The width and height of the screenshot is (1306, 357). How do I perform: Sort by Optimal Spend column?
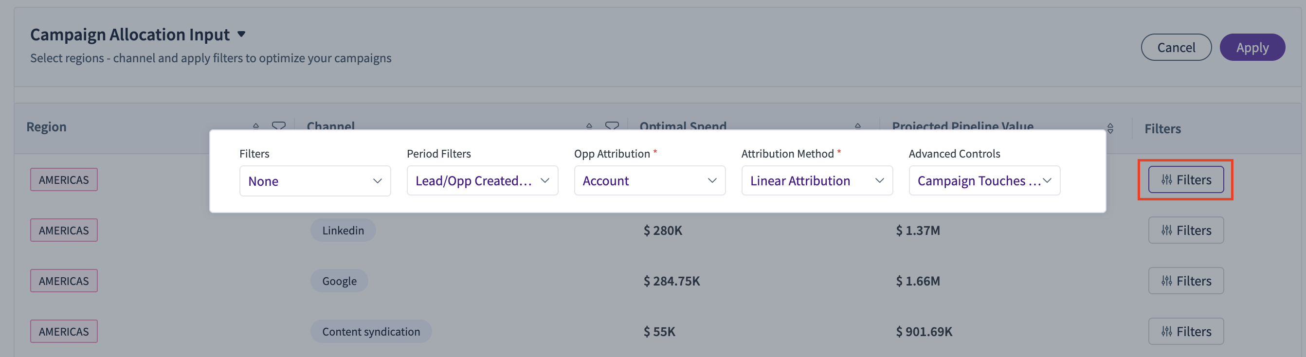pos(858,126)
